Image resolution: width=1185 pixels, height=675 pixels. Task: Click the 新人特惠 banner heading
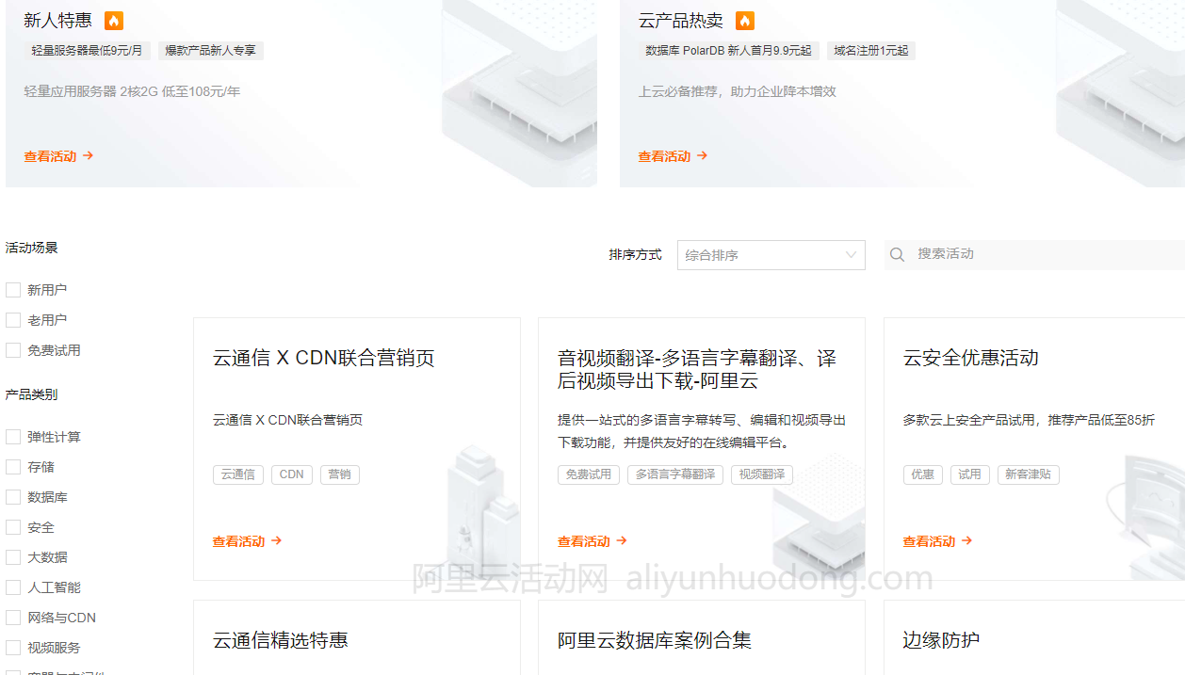[58, 21]
